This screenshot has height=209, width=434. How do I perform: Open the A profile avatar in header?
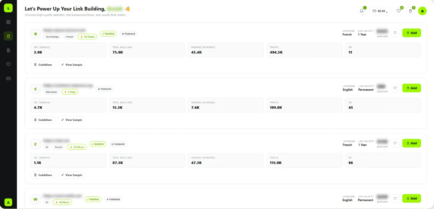422,11
